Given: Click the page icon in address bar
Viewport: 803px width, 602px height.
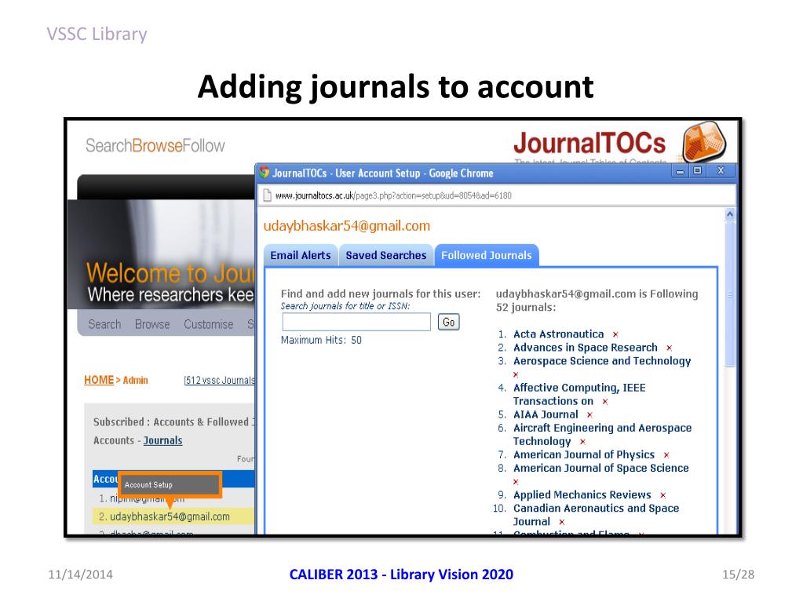Looking at the screenshot, I should 267,195.
